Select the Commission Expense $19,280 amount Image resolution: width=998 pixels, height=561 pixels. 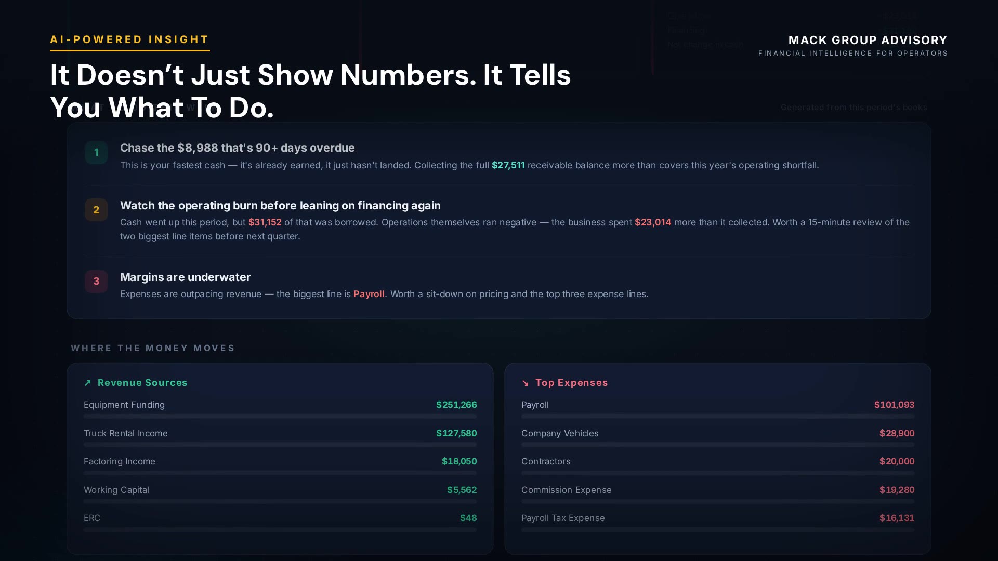click(897, 490)
